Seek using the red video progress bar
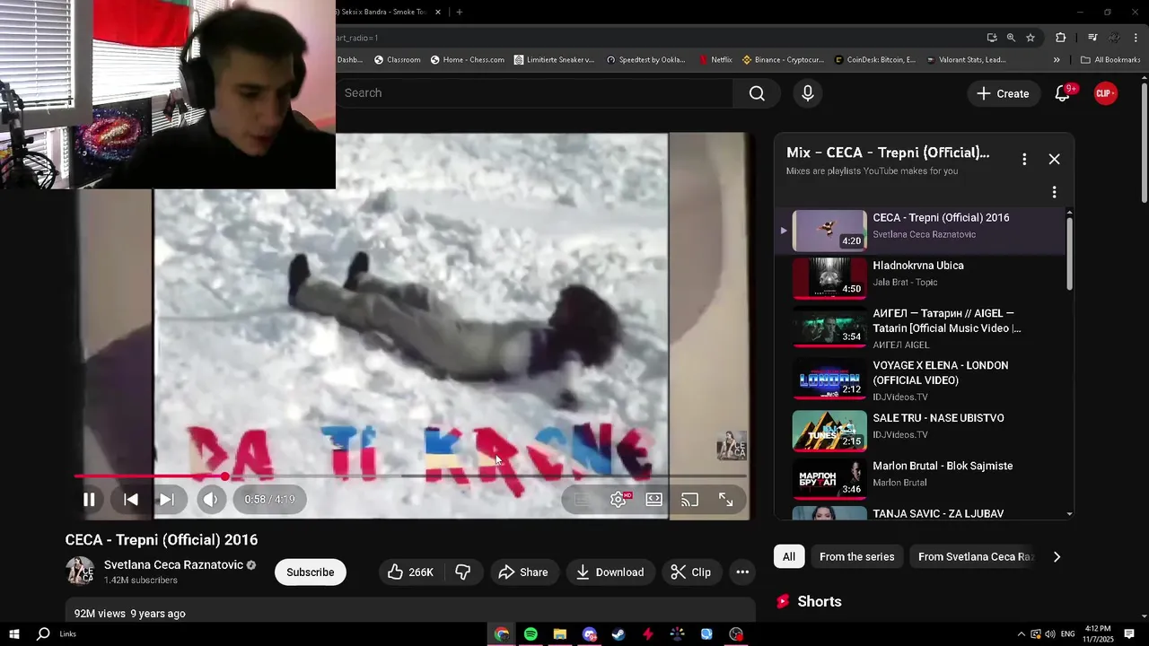 coord(411,476)
